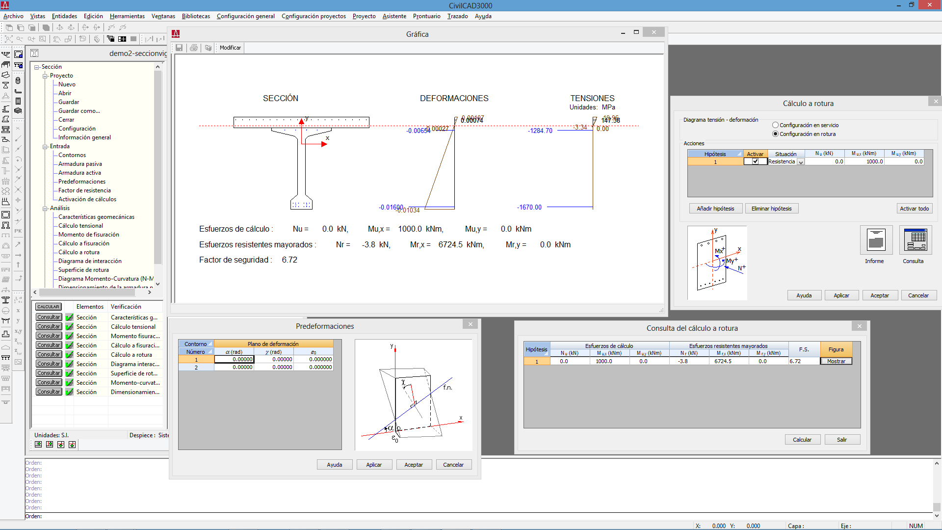Select Configuración en servicio radio button
The image size is (942, 530).
[x=775, y=125]
